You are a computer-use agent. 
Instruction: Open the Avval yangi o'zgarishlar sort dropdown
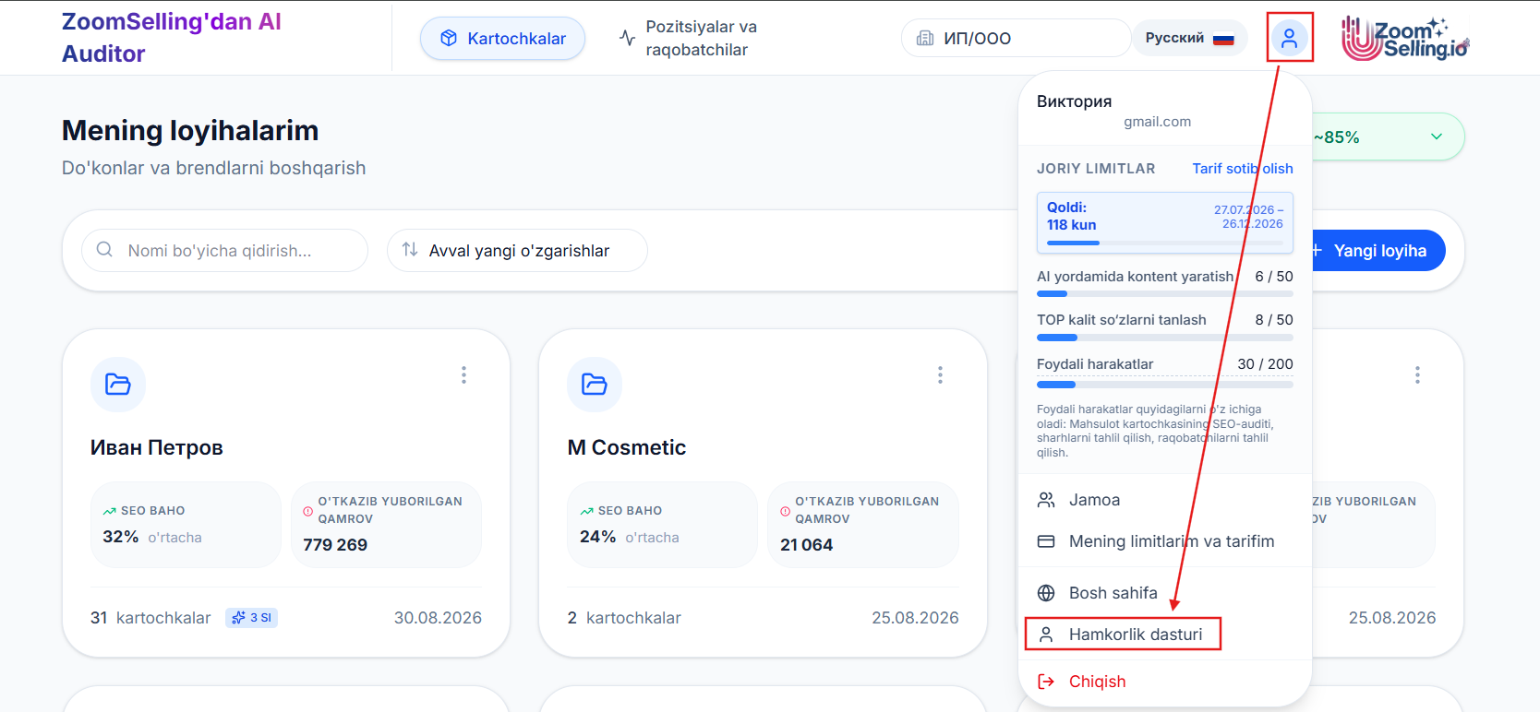(x=517, y=251)
